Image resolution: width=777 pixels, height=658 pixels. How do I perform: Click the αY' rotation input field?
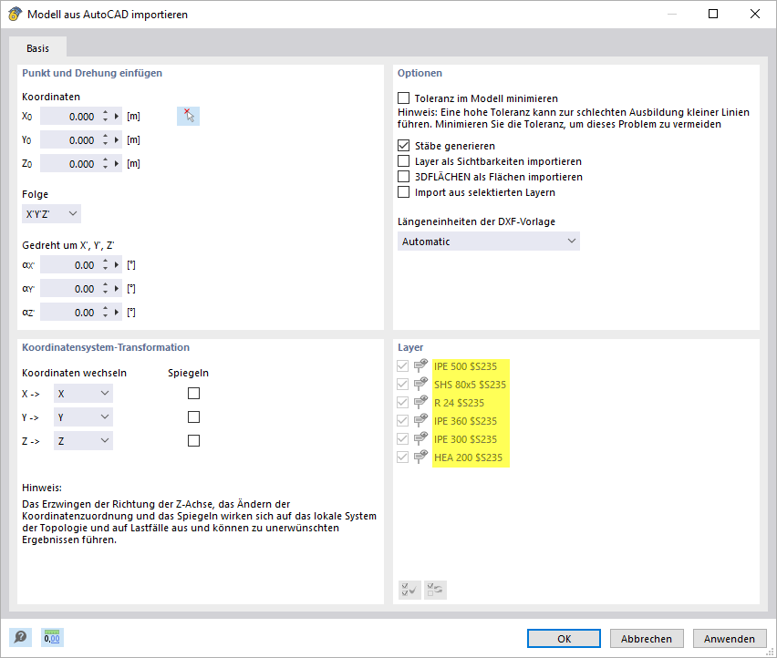point(69,289)
